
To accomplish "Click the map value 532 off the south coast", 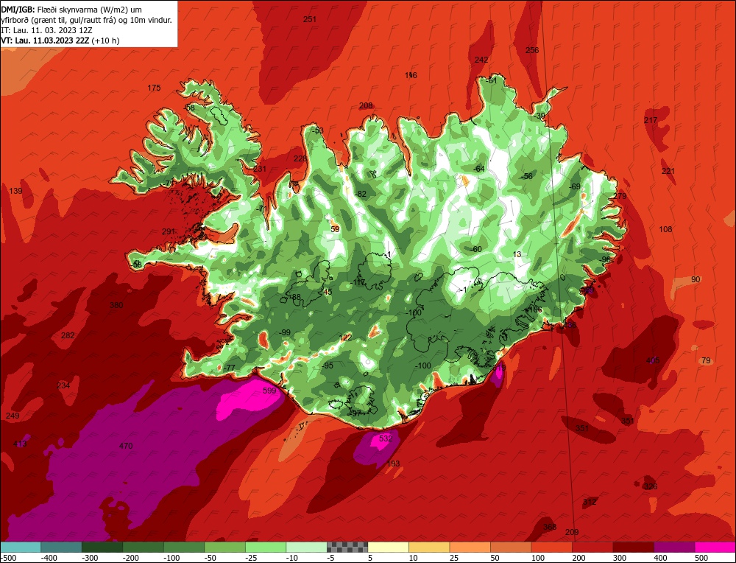I will (386, 438).
